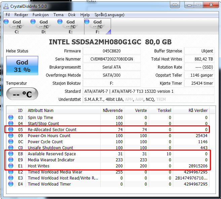Open the Hjelp menu
221x199 pixels.
tap(85, 15)
